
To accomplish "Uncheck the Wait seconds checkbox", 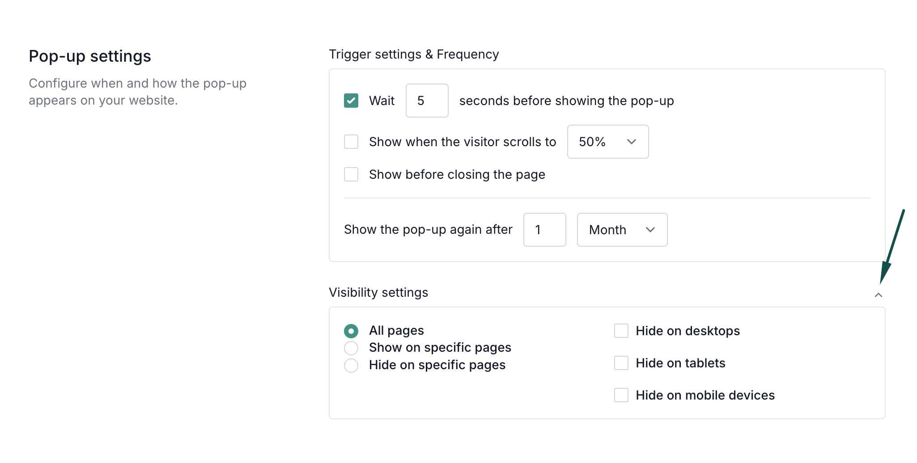I will (351, 101).
